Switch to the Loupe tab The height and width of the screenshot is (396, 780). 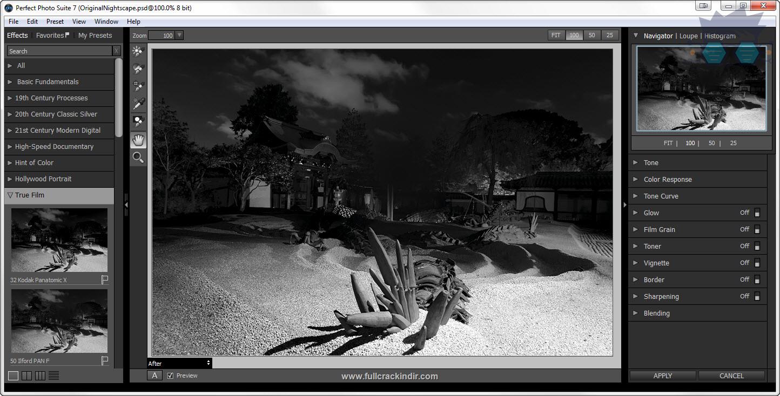(x=688, y=36)
